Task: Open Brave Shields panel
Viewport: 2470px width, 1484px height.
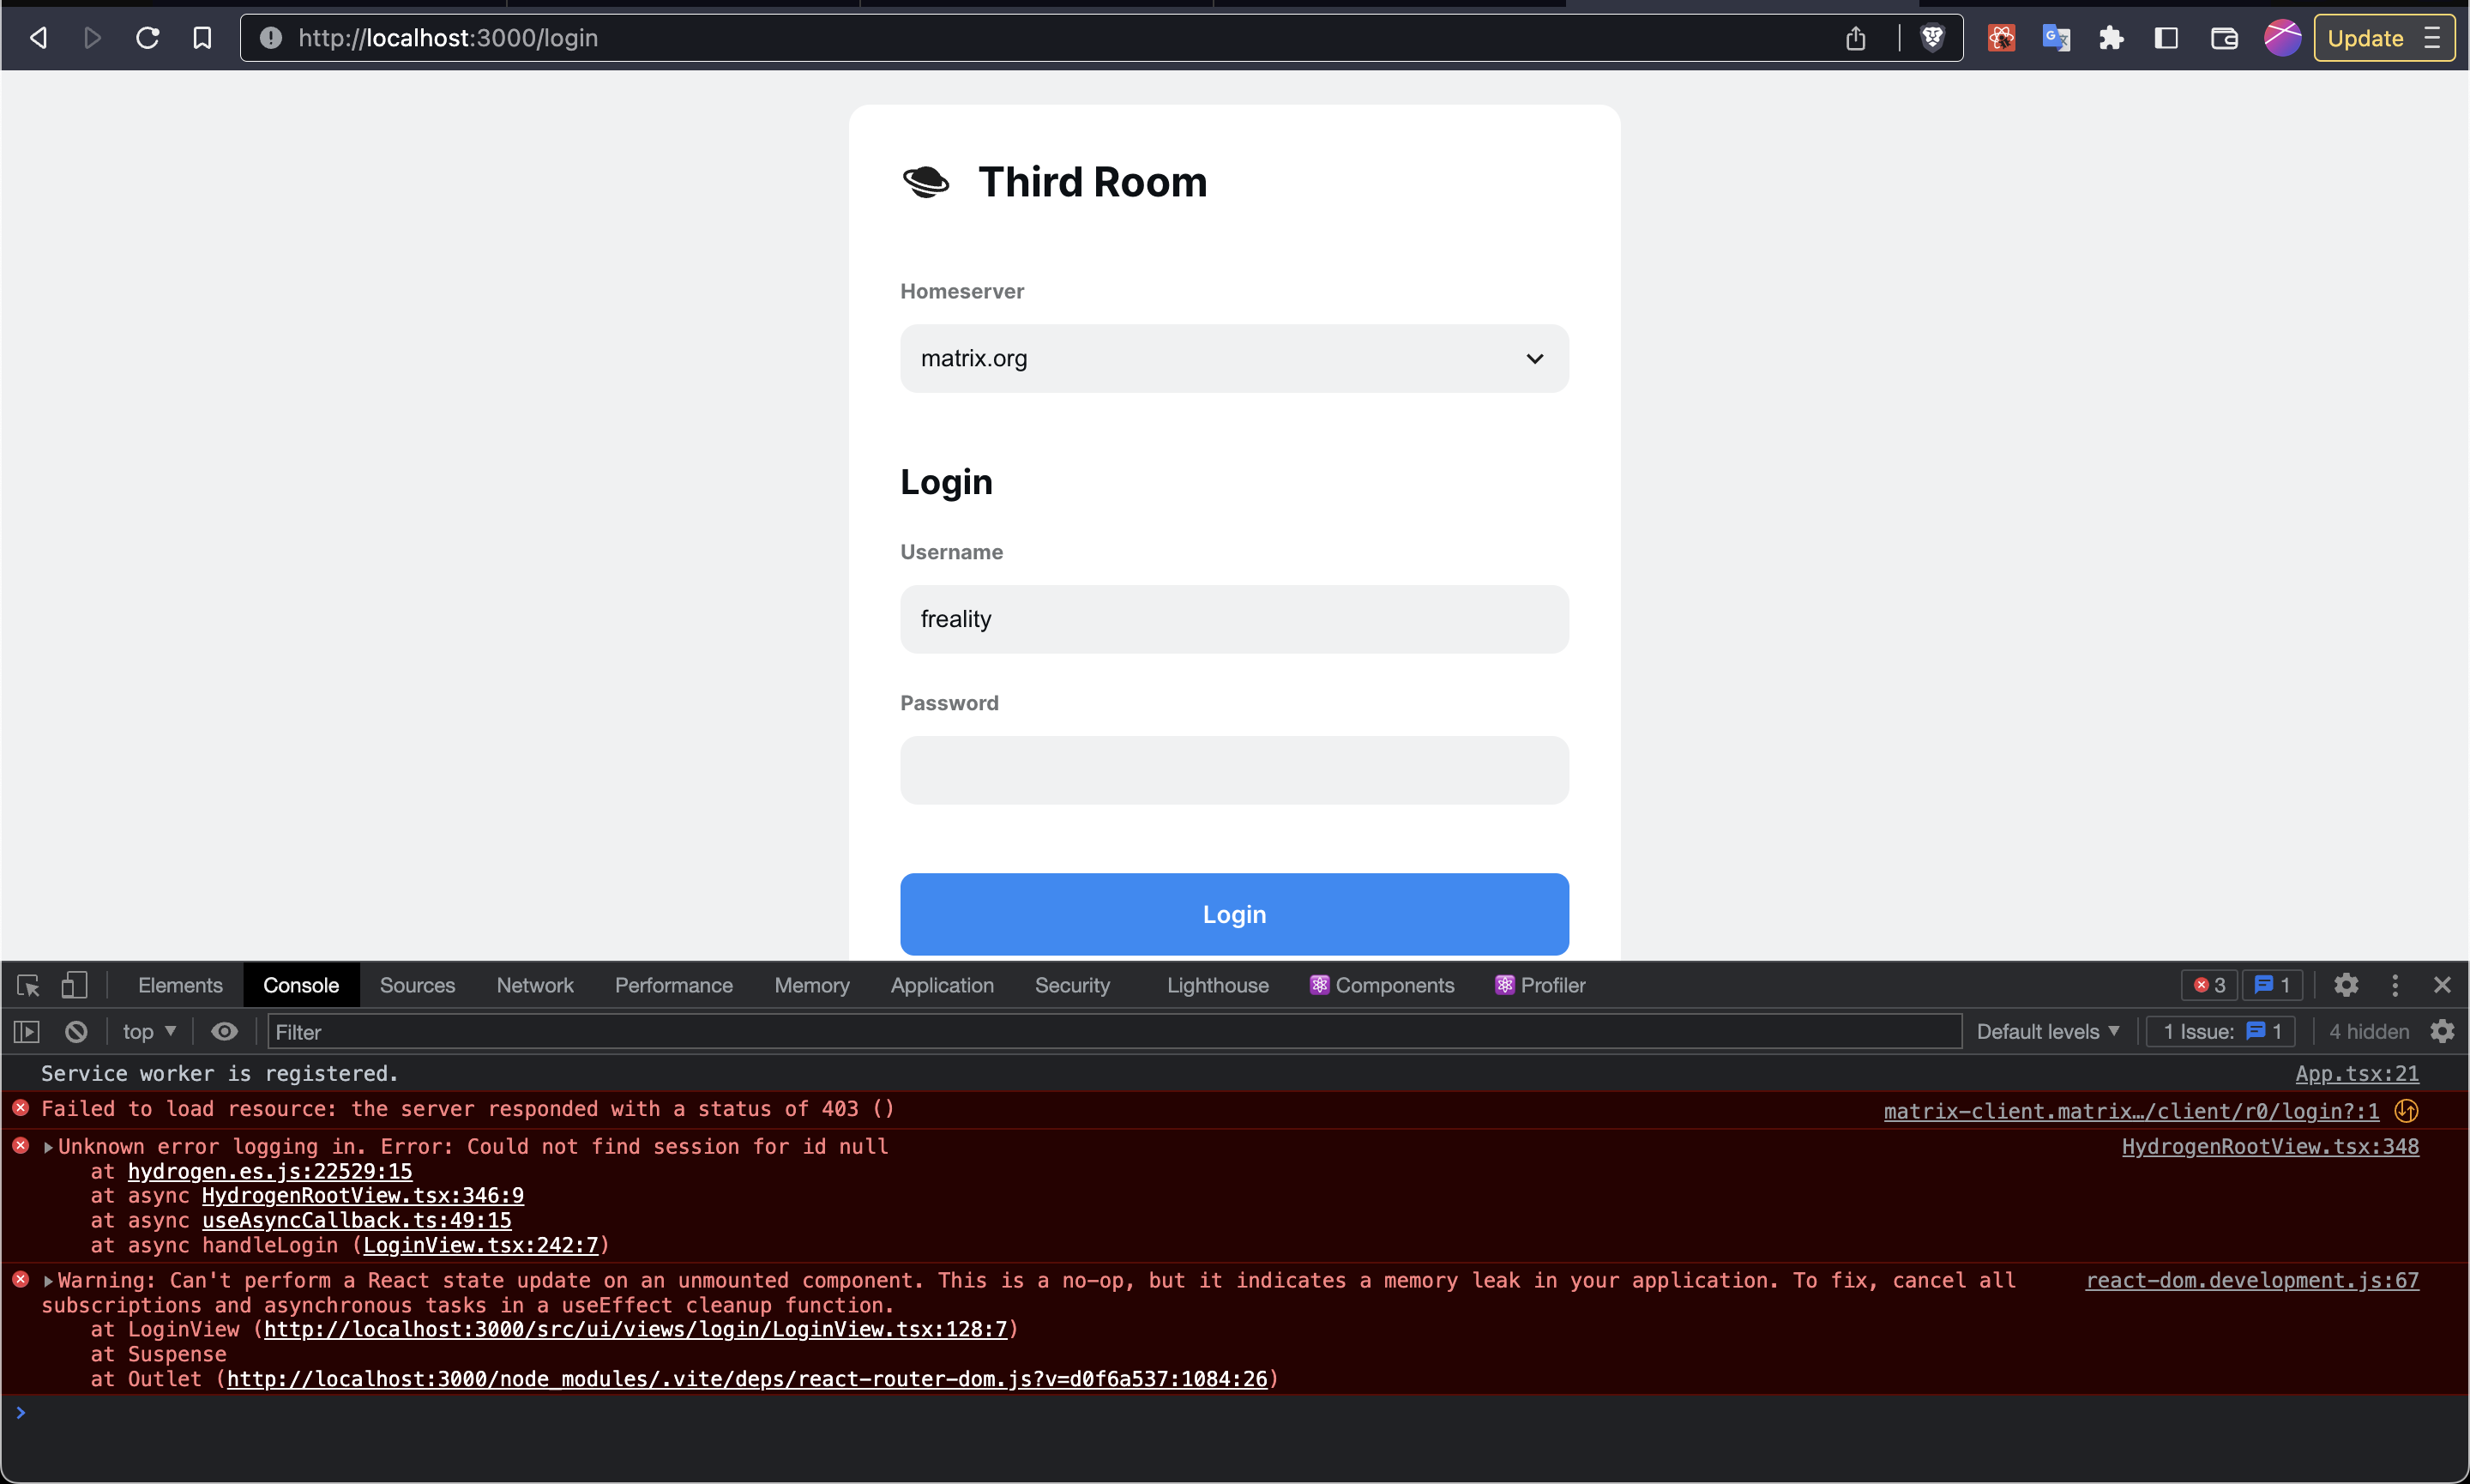Action: click(x=1931, y=37)
